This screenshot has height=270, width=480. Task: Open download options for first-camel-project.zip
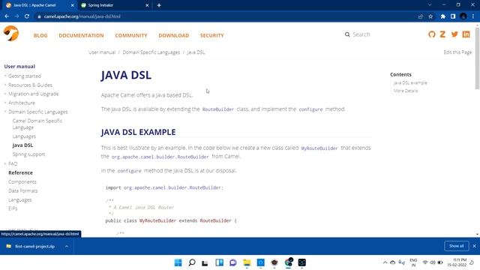click(x=67, y=246)
